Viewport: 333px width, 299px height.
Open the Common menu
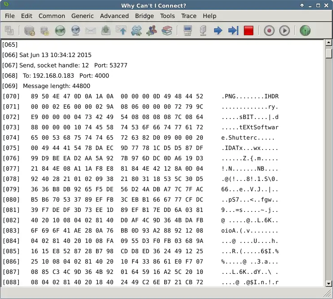pos(52,16)
